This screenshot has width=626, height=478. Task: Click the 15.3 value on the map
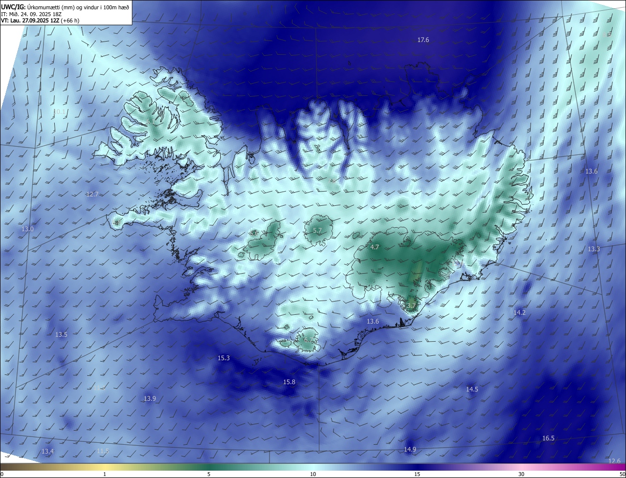(224, 358)
